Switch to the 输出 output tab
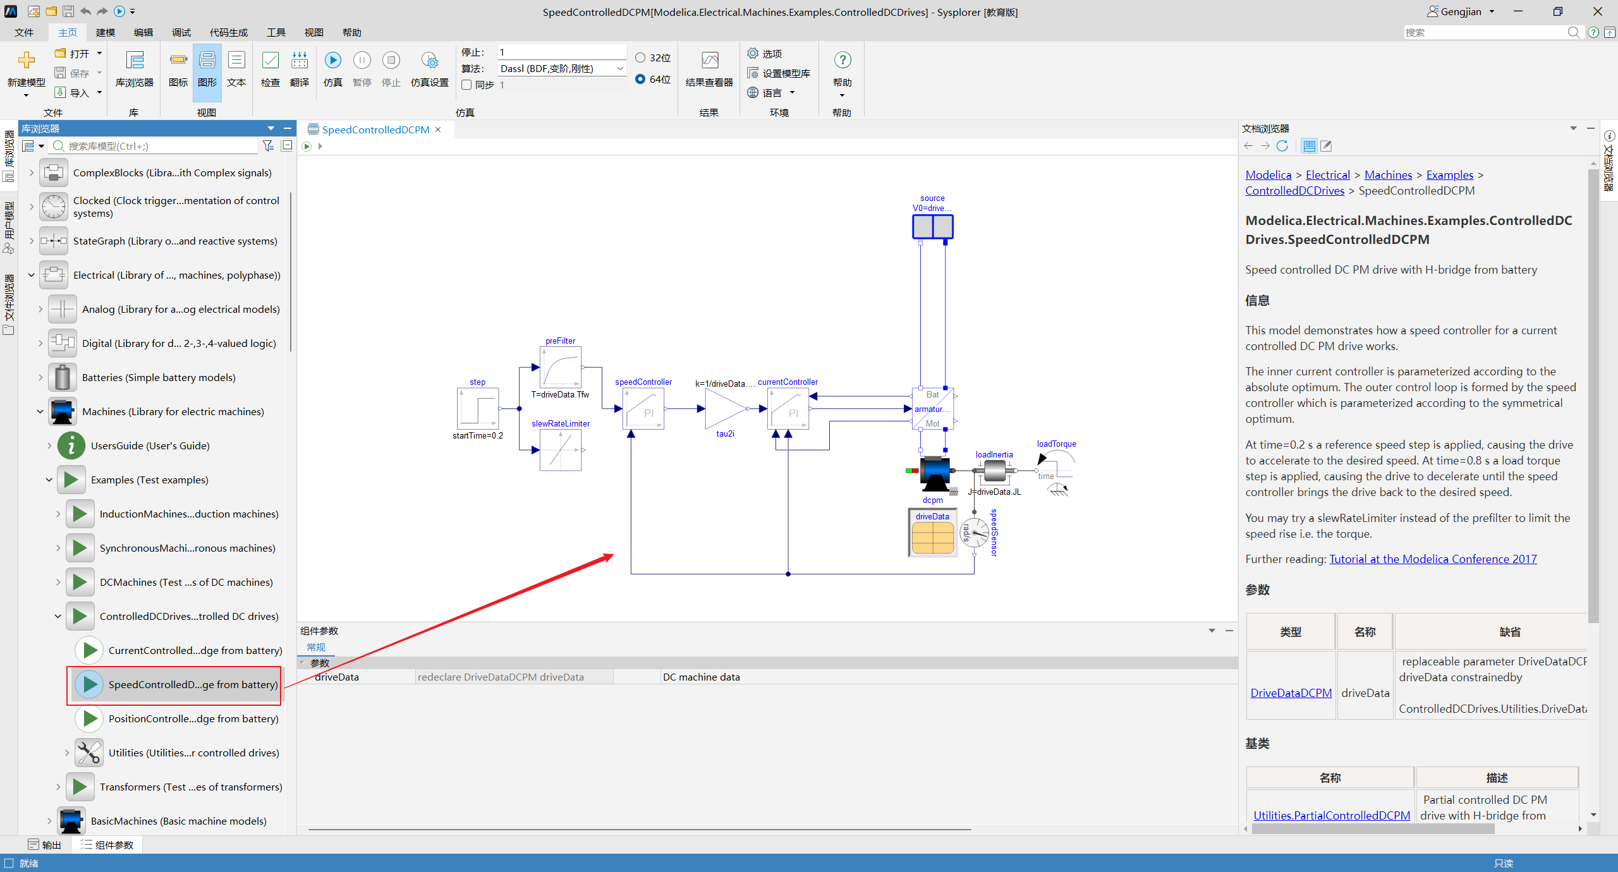Screen dimensions: 1618x872 (45, 845)
